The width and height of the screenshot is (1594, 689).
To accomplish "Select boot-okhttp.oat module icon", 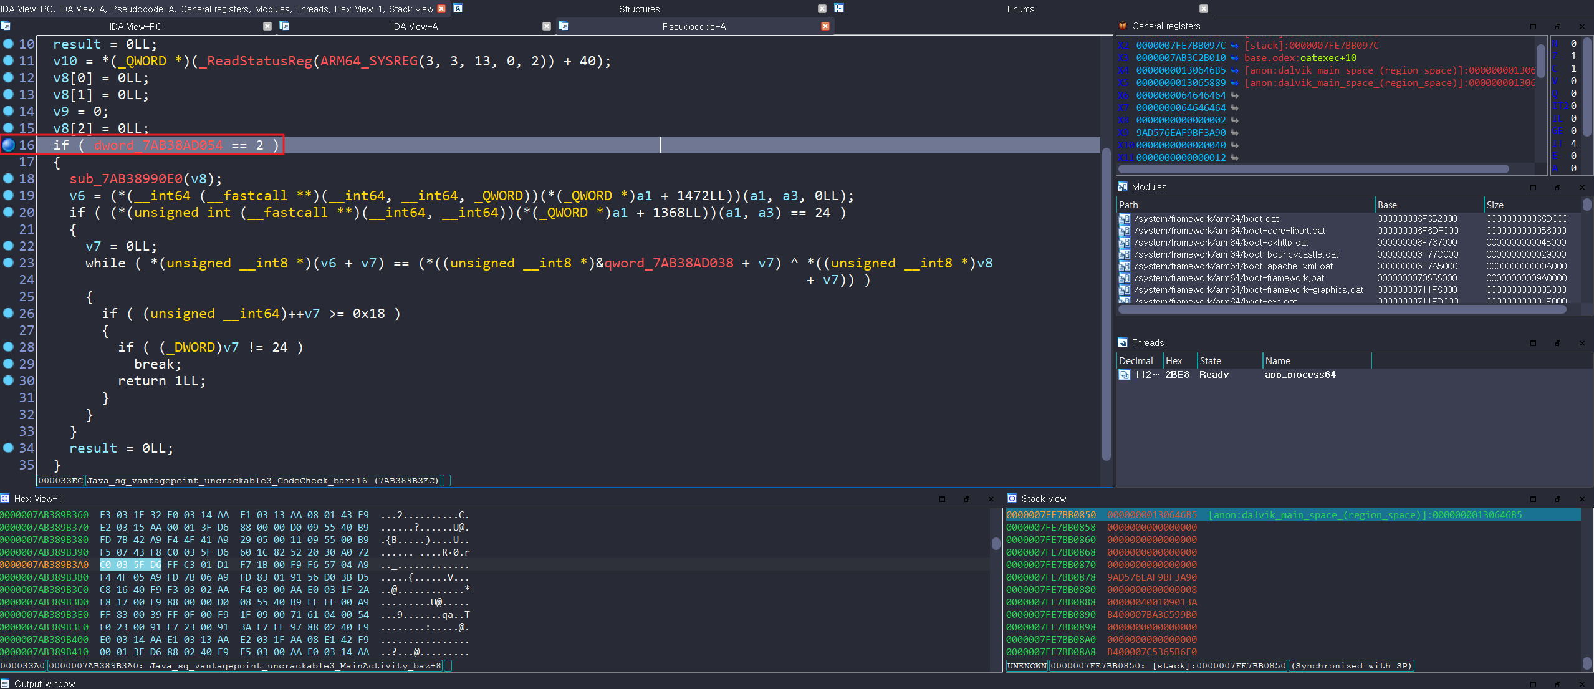I will (x=1125, y=243).
